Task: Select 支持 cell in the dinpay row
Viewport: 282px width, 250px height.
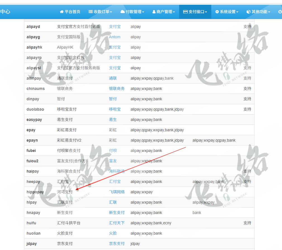Action: coord(247,99)
